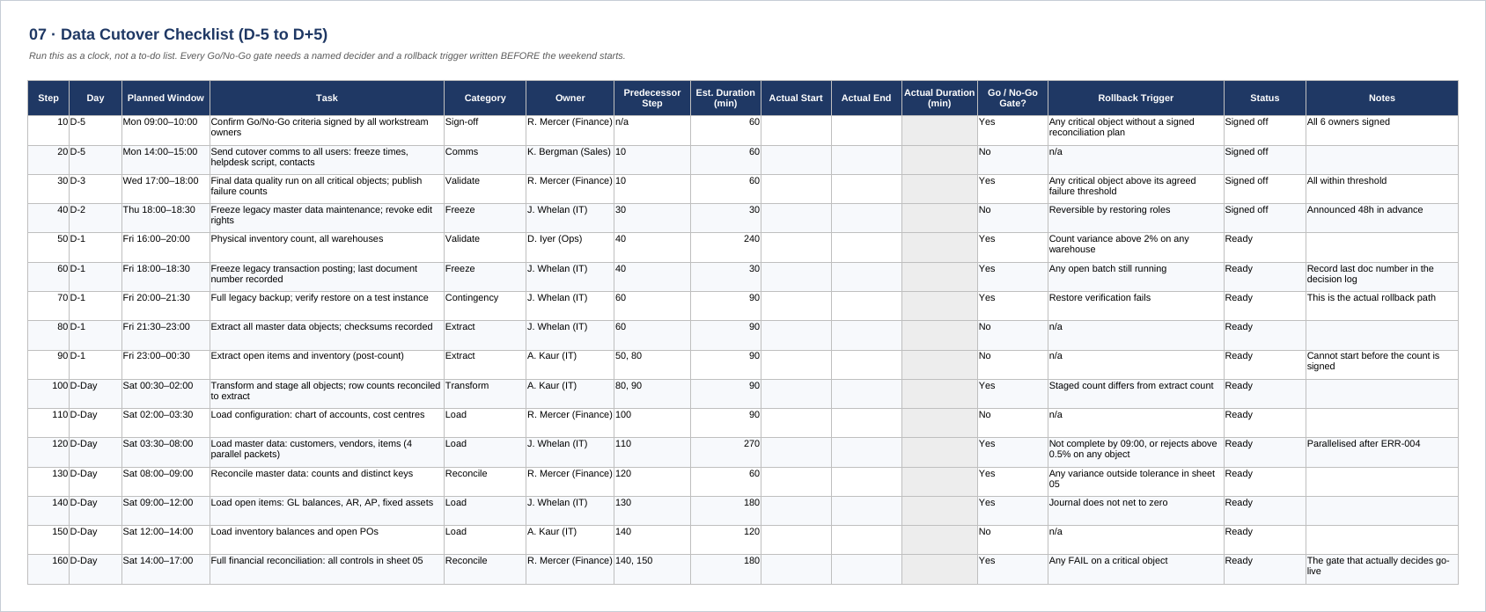Viewport: 1486px width, 612px height.
Task: Select the 'K. Bergman (Sales)' owner cell
Action: [570, 160]
